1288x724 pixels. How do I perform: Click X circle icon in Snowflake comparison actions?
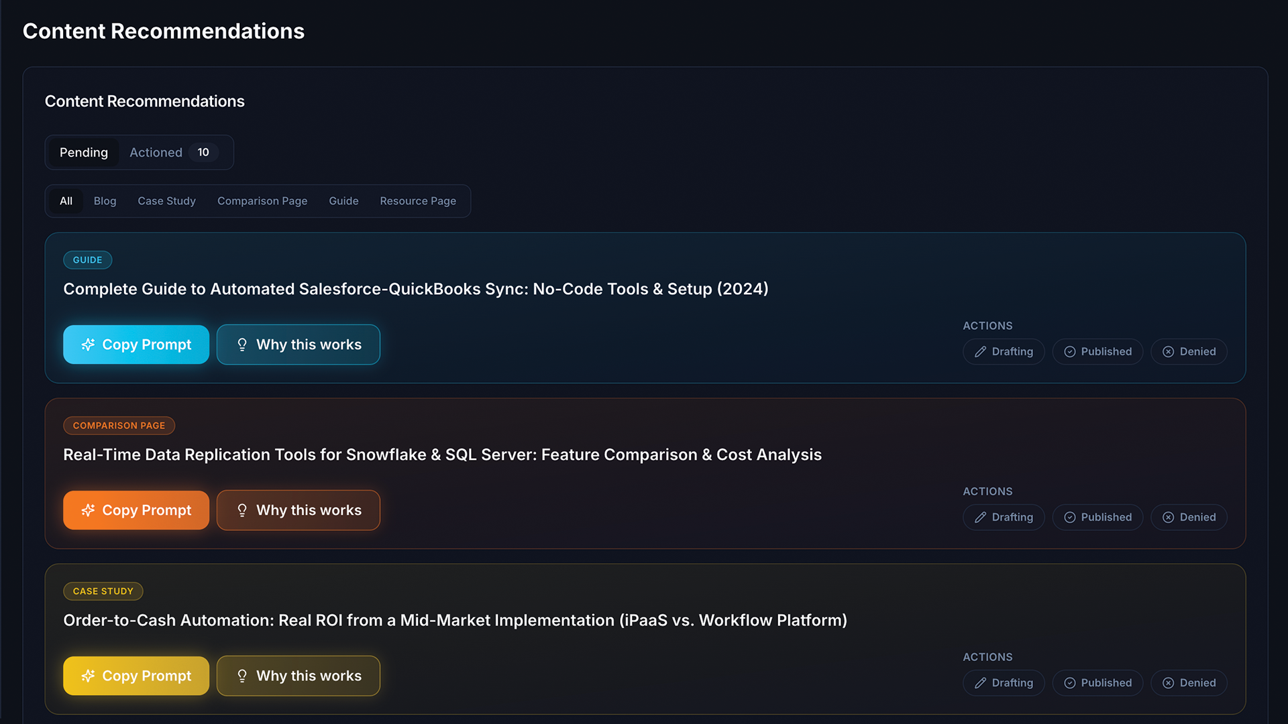point(1168,517)
